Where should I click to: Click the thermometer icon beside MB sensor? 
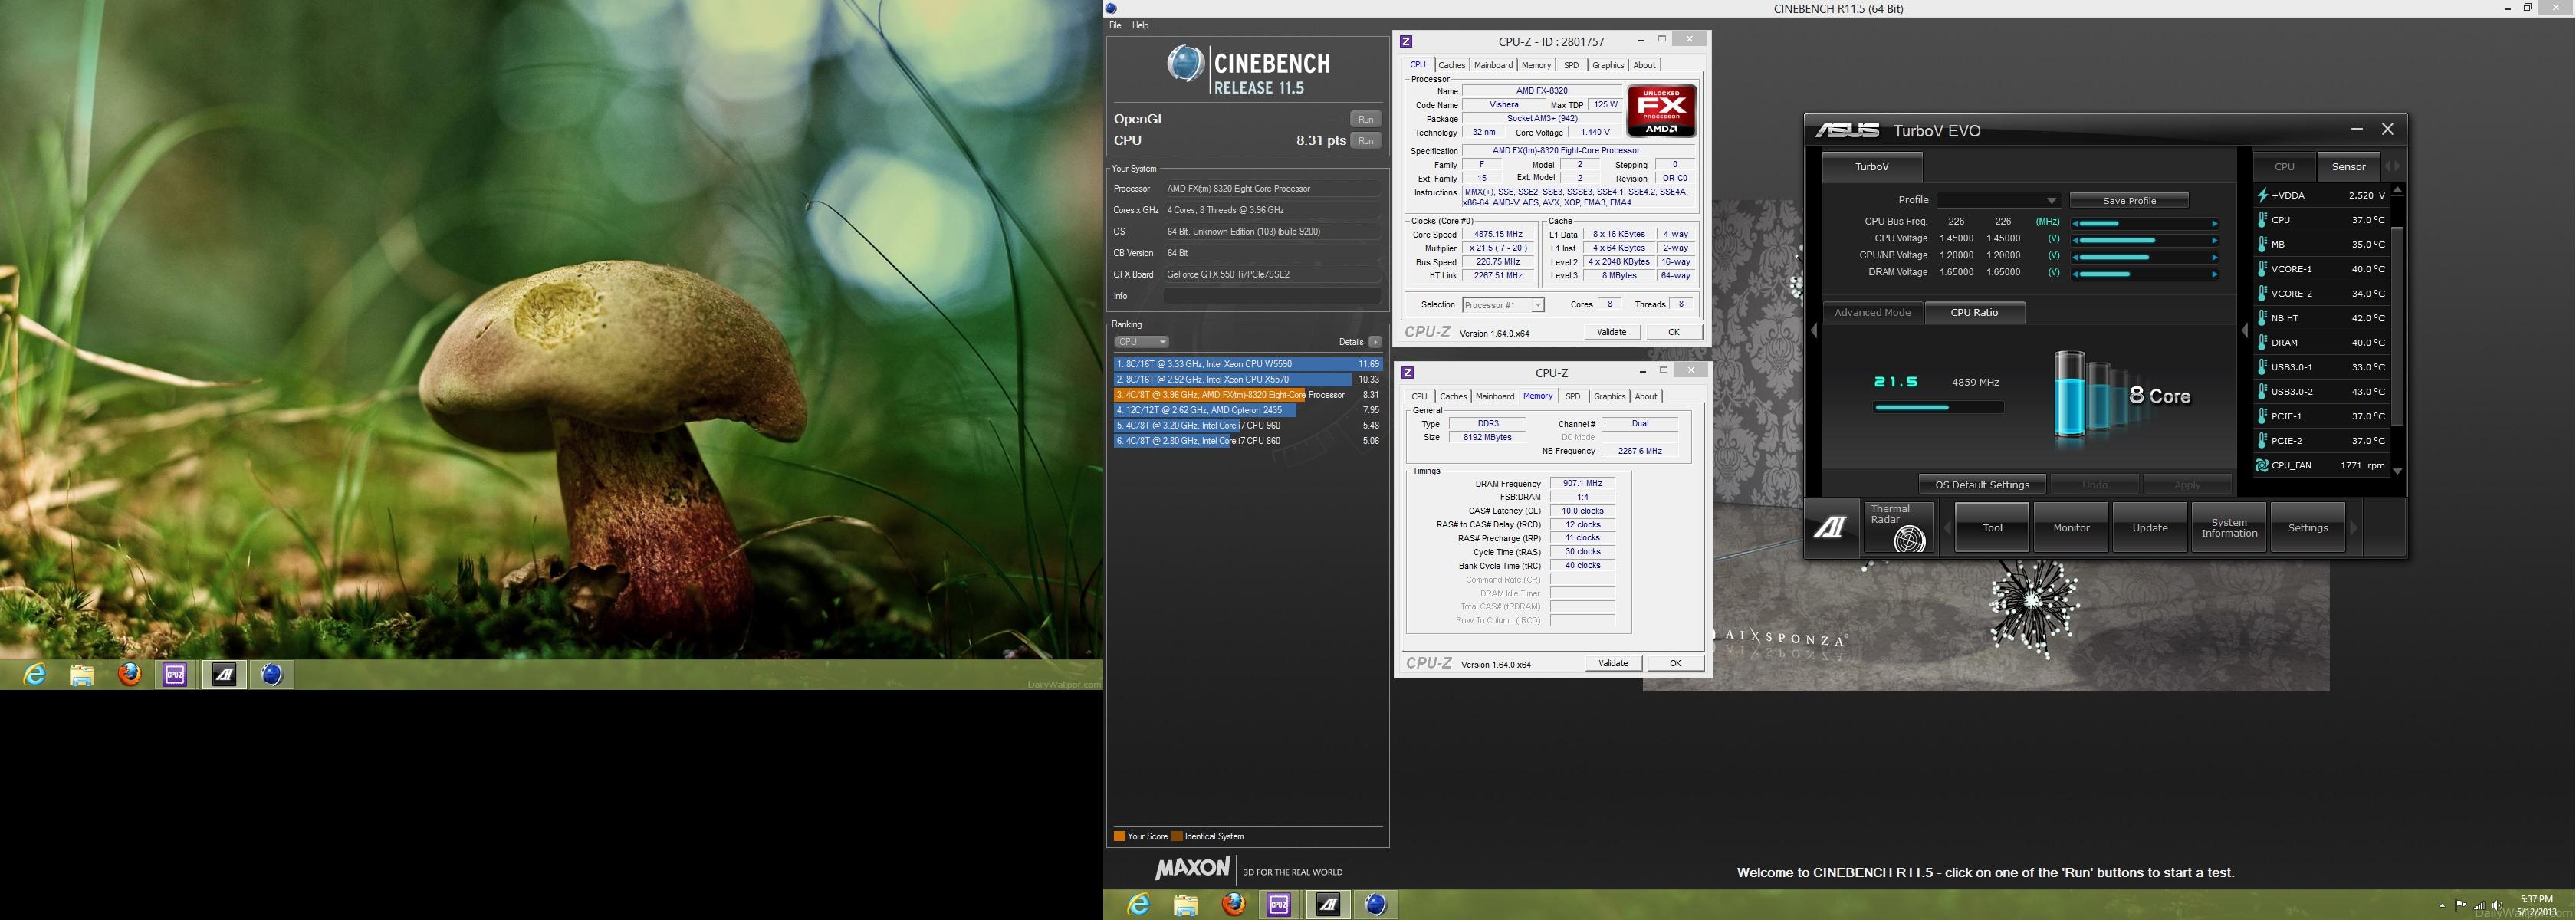(2262, 244)
